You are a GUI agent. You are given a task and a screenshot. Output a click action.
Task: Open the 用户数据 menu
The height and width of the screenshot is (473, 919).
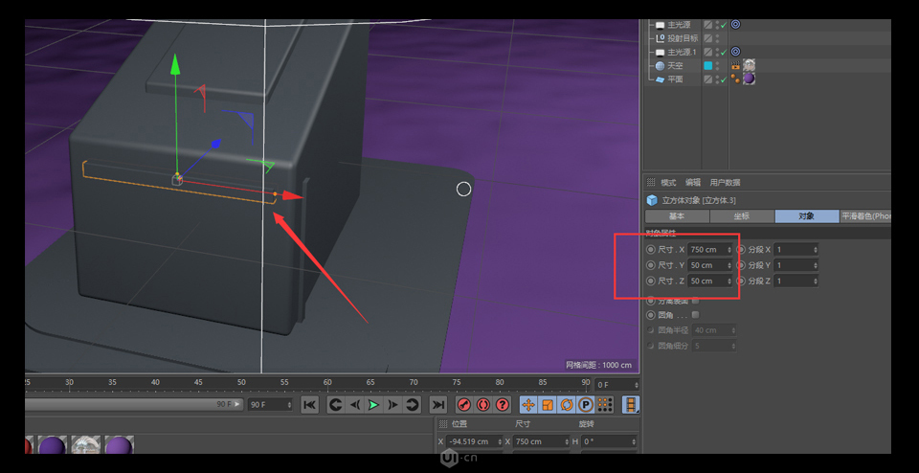tap(725, 182)
